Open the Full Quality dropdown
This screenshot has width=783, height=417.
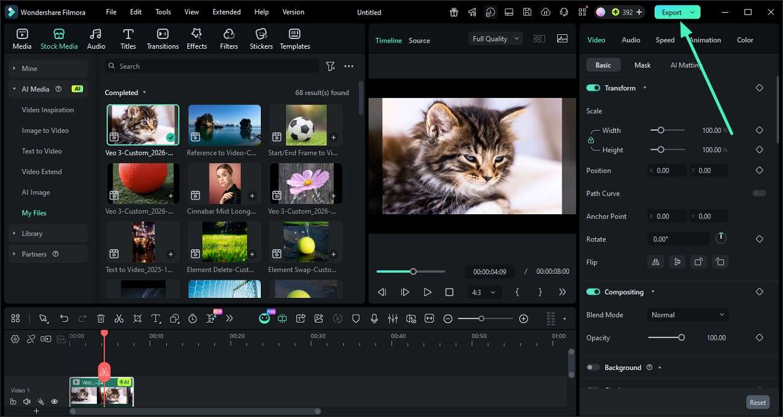pyautogui.click(x=494, y=38)
